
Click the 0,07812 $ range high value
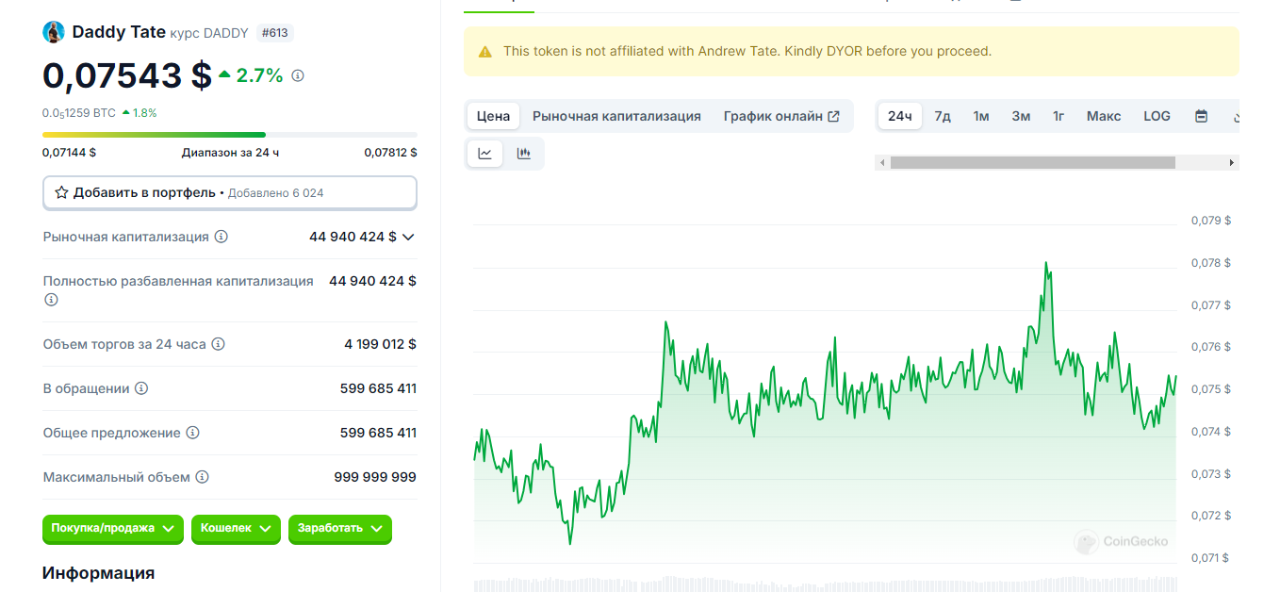coord(390,152)
